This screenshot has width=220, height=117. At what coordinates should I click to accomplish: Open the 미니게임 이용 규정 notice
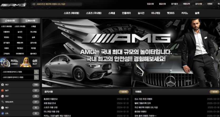click(x=51, y=112)
